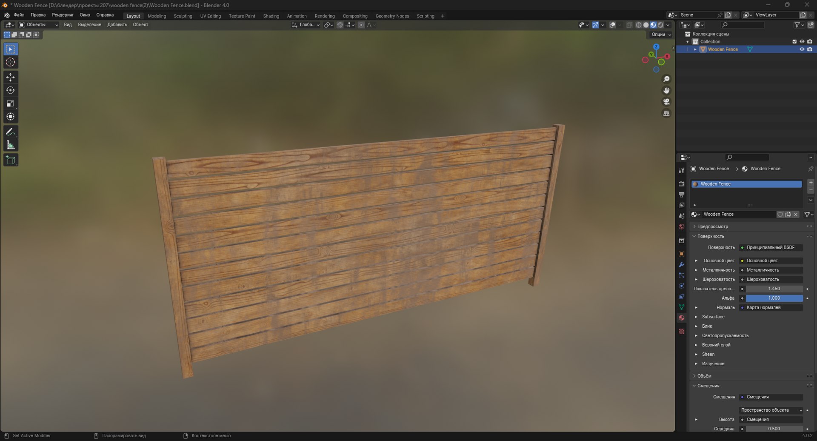Open the Добавить menu in viewport header
The image size is (817, 441).
[117, 25]
